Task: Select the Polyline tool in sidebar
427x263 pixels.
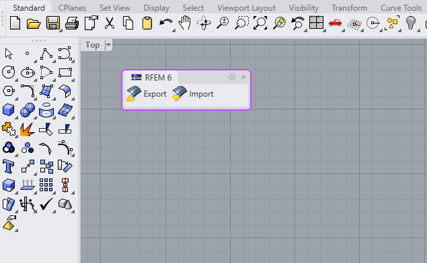Action: coord(46,54)
